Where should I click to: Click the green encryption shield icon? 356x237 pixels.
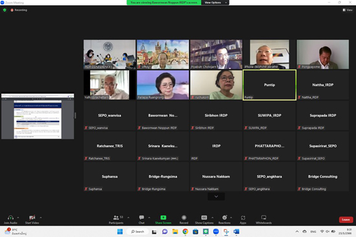(5, 10)
